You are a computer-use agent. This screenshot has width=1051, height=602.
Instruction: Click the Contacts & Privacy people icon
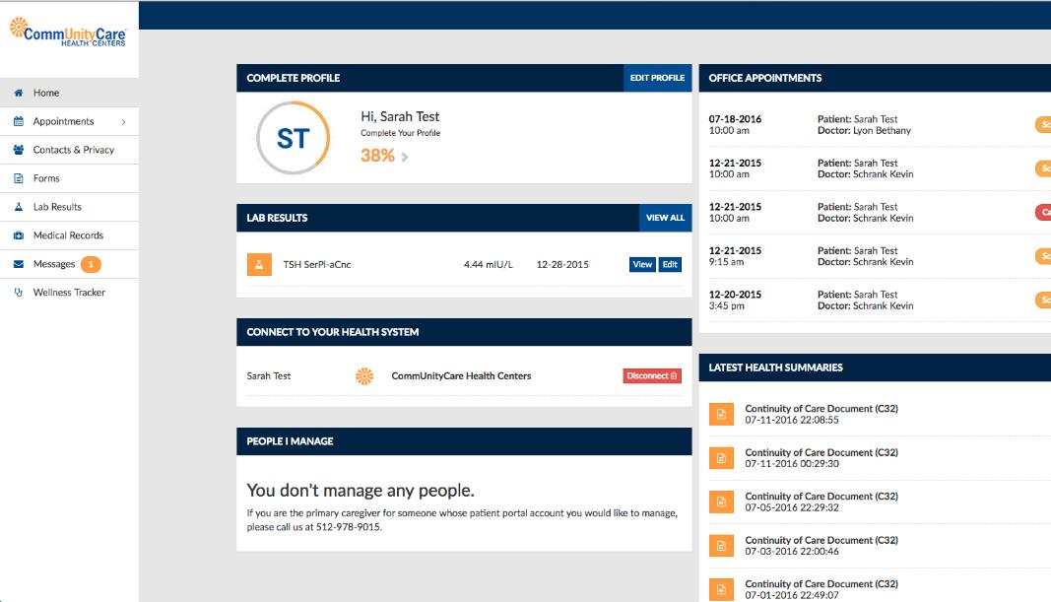tap(18, 150)
